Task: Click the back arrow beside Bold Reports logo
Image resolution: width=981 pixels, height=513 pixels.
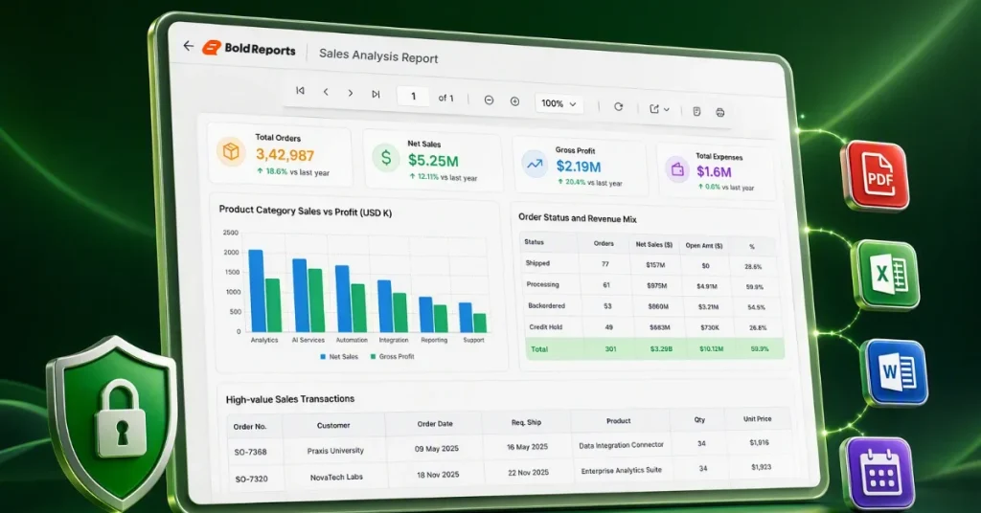Action: [x=189, y=46]
